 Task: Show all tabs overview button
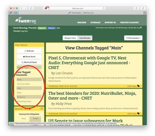click(143, 8)
